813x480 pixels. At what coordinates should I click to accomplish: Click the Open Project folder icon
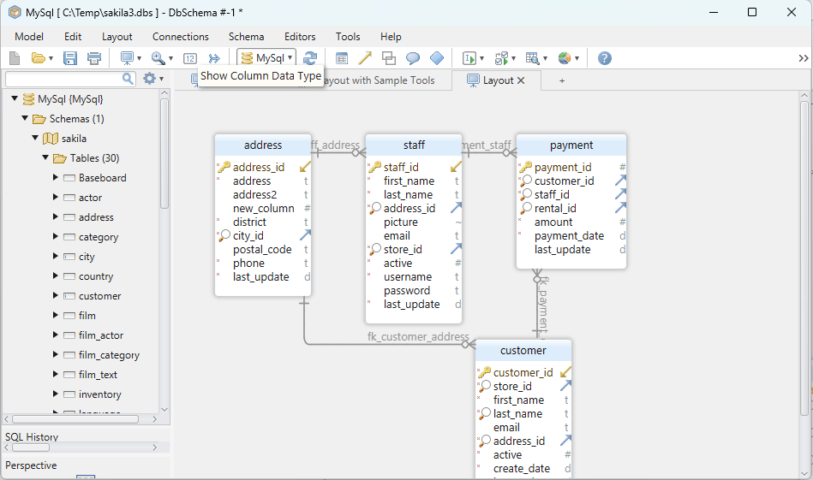click(38, 58)
